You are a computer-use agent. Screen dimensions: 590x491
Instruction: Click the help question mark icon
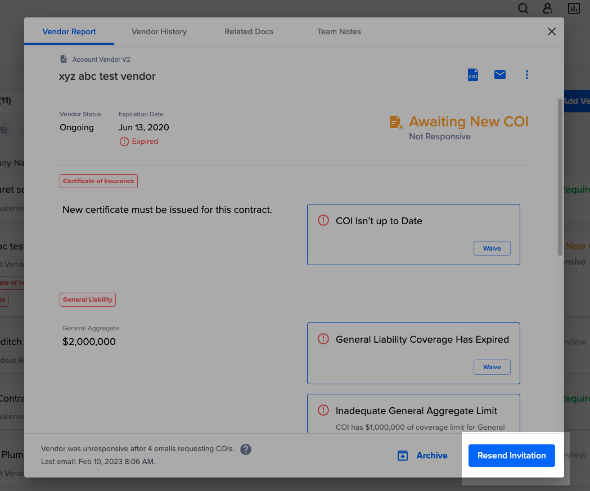tap(245, 449)
